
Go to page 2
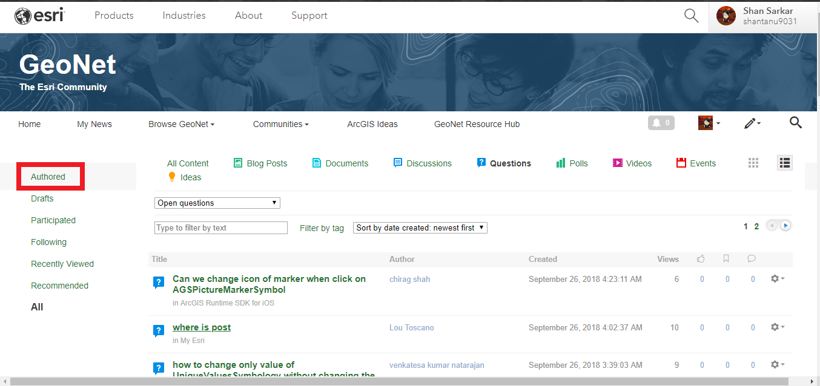756,226
